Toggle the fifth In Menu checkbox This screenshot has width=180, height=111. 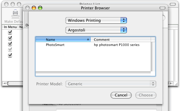pos(10,55)
